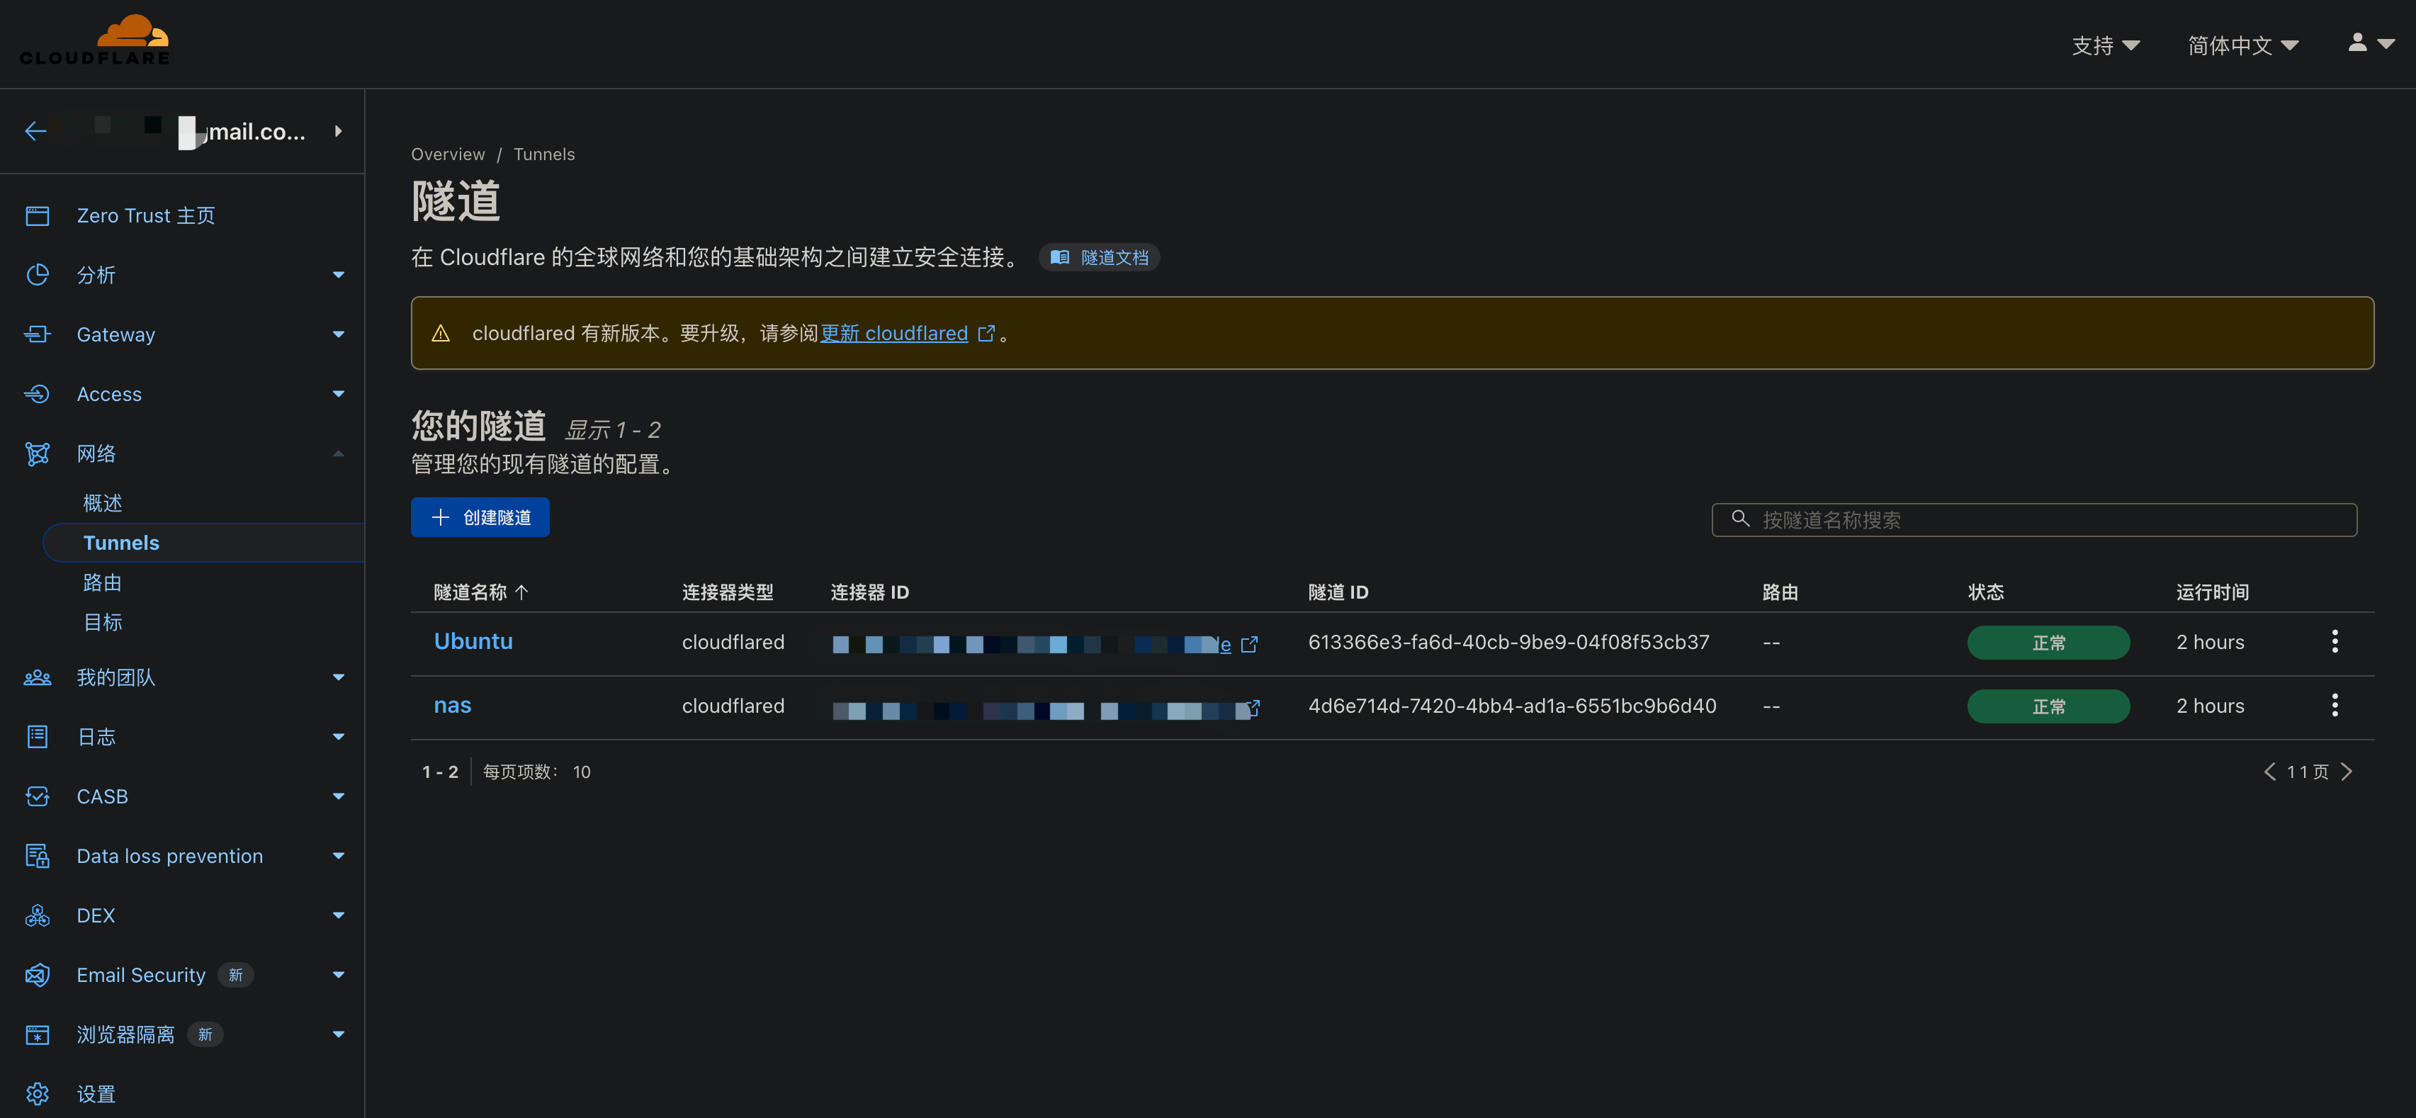The image size is (2416, 1118).
Task: Click the search magnifier icon
Action: [x=1740, y=519]
